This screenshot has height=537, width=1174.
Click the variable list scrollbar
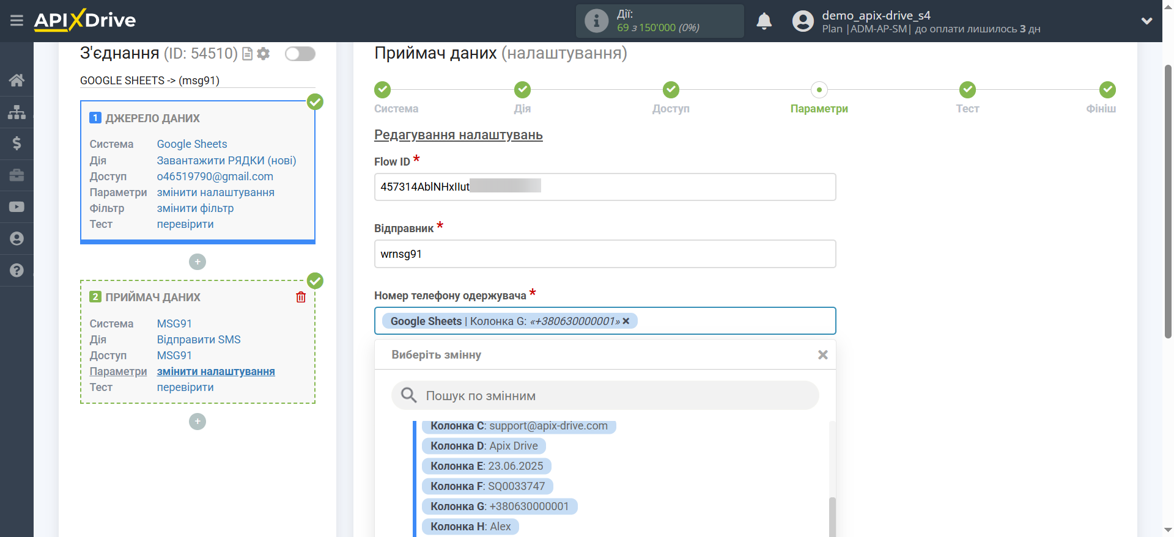[x=832, y=516]
